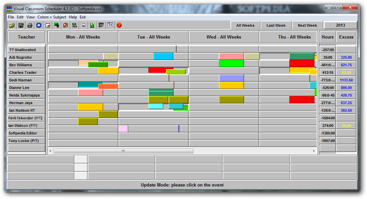
Task: Click the Hours column header
Action: pos(328,37)
